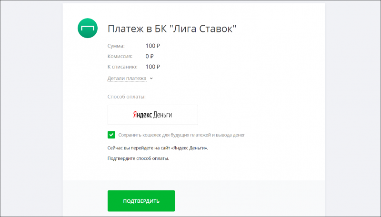Open the Детали платежа link
The width and height of the screenshot is (381, 217).
127,79
